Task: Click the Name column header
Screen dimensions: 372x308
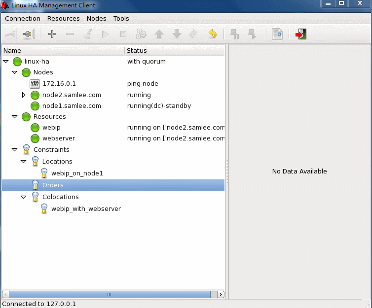Action: coord(12,50)
